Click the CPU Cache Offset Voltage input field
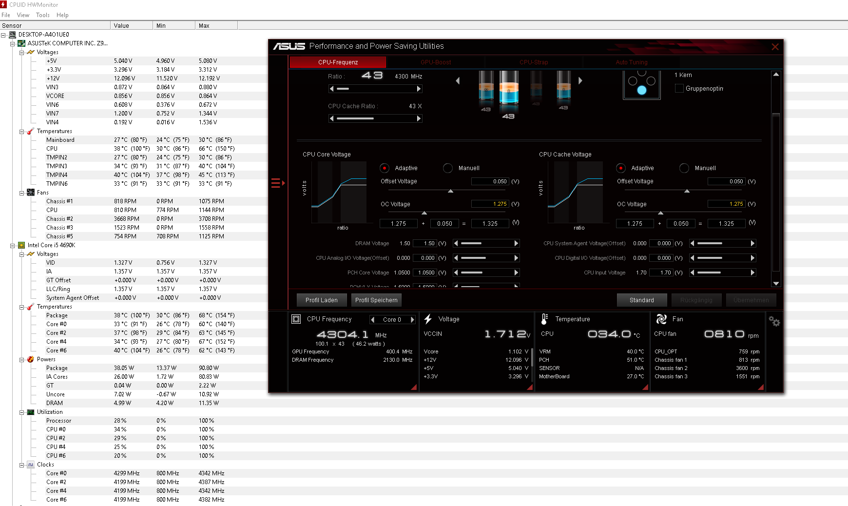Screen dimensions: 848x506 point(726,181)
